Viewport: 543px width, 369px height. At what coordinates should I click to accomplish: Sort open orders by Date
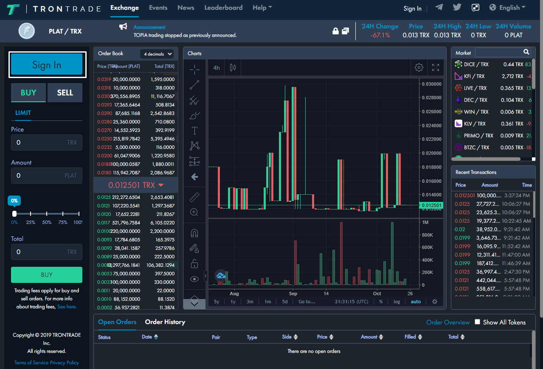[x=150, y=337]
